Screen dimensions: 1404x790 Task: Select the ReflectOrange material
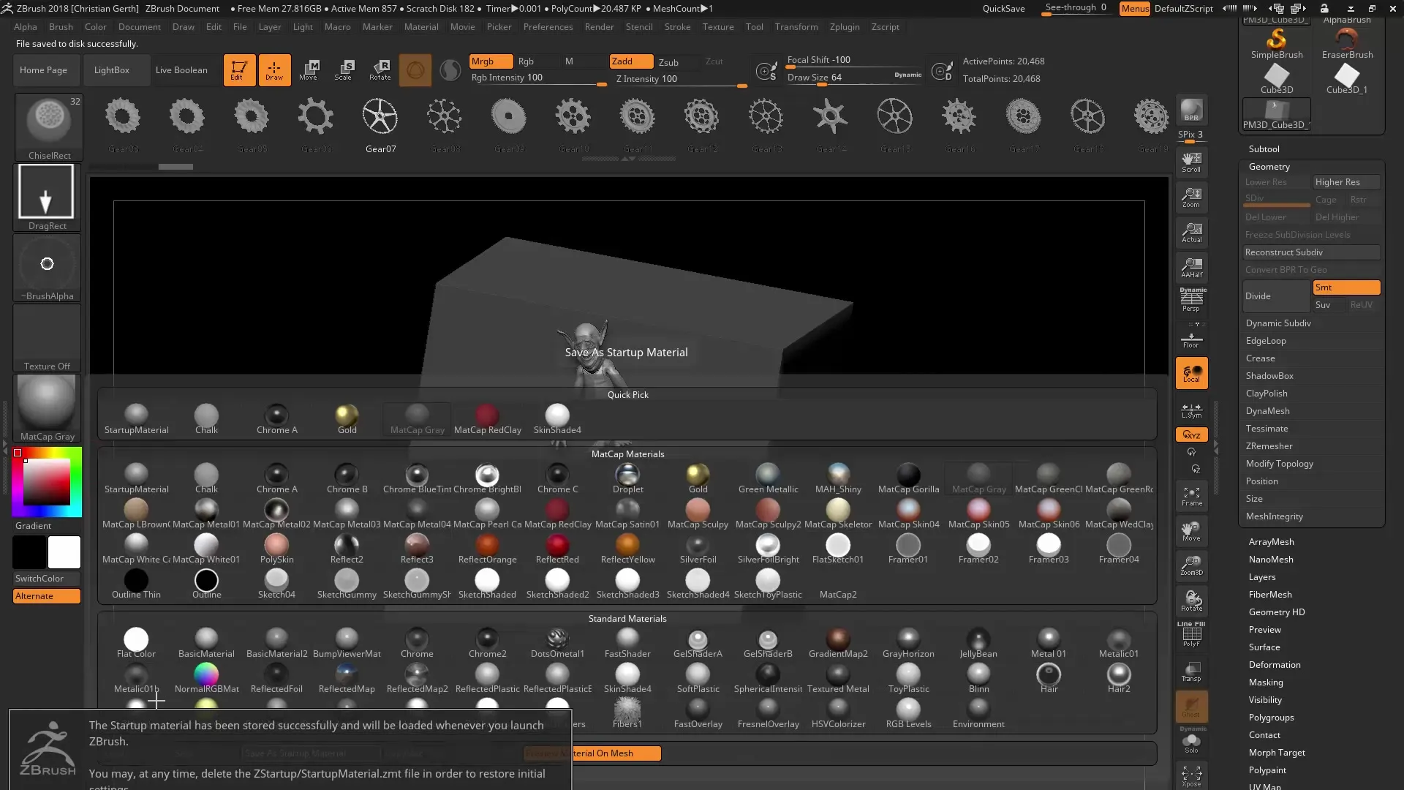(487, 549)
